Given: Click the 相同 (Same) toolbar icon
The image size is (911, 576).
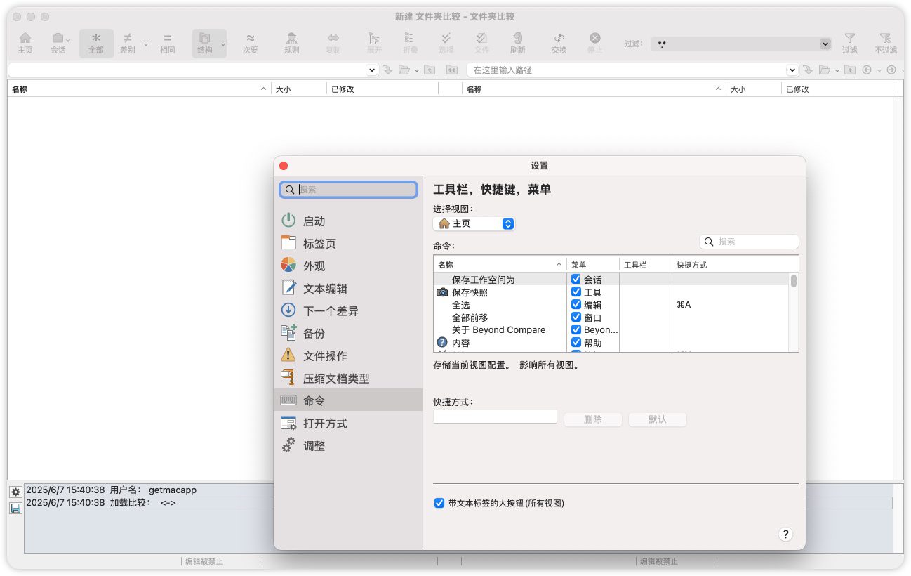Looking at the screenshot, I should 167,43.
